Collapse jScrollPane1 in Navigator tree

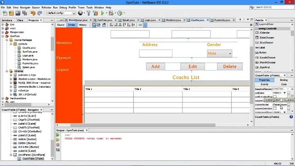11,155
